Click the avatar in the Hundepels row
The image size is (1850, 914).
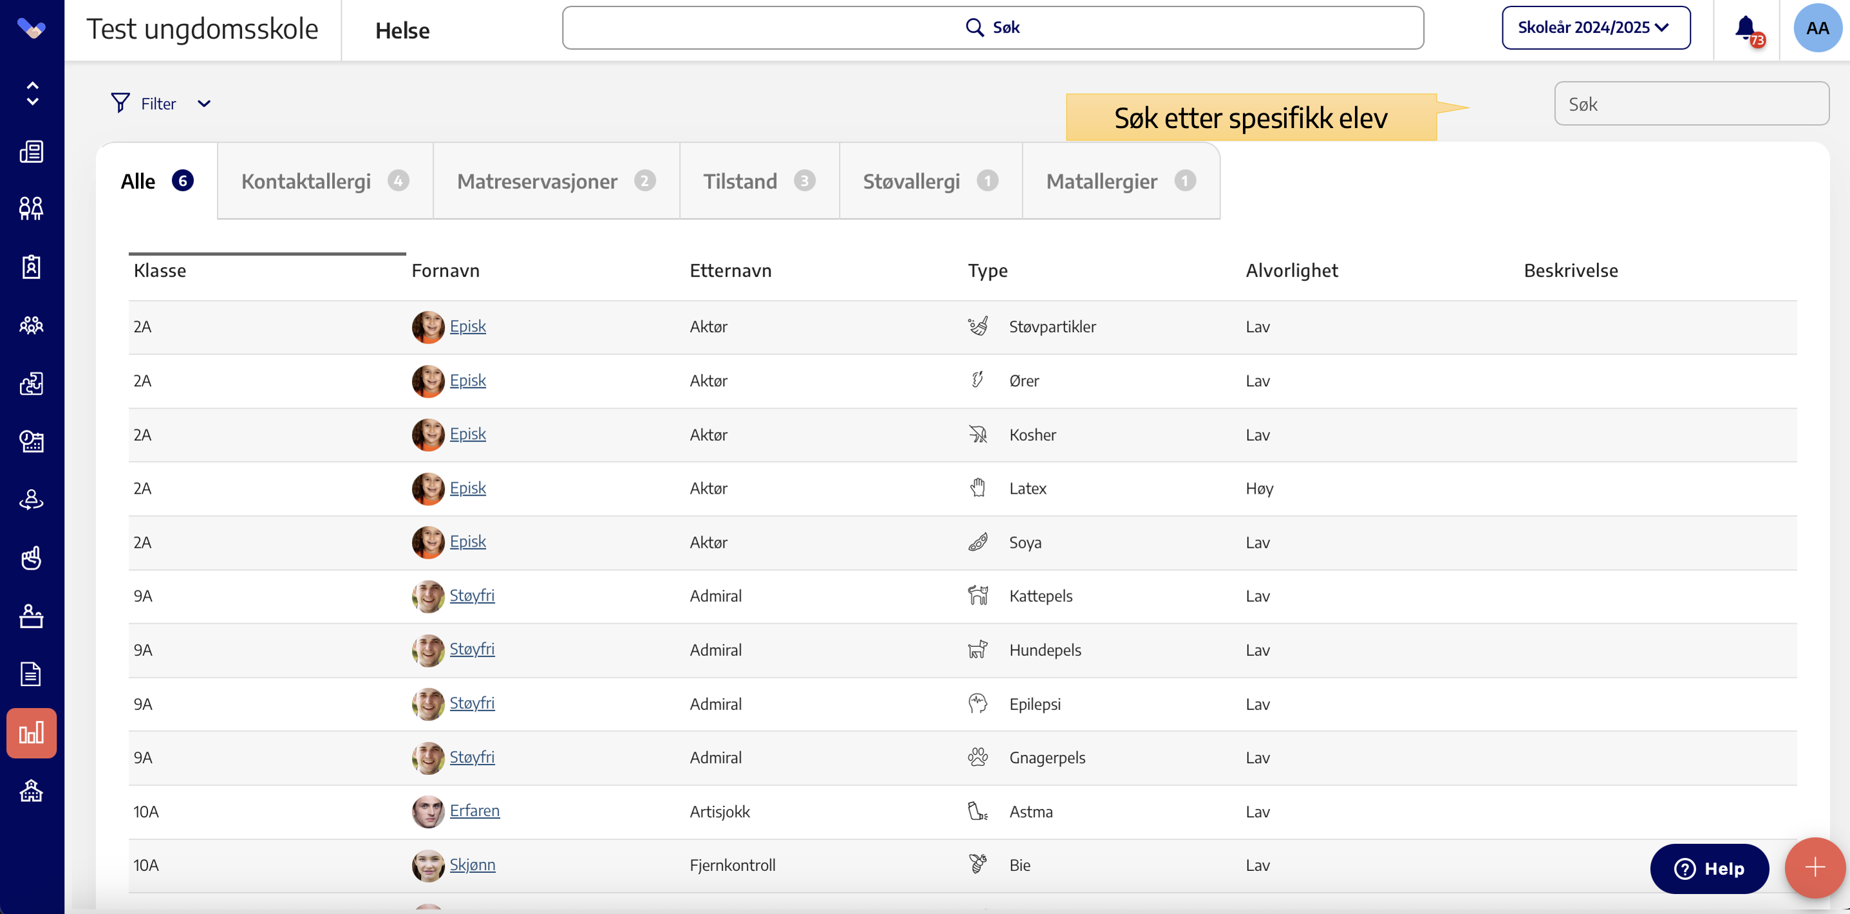428,650
